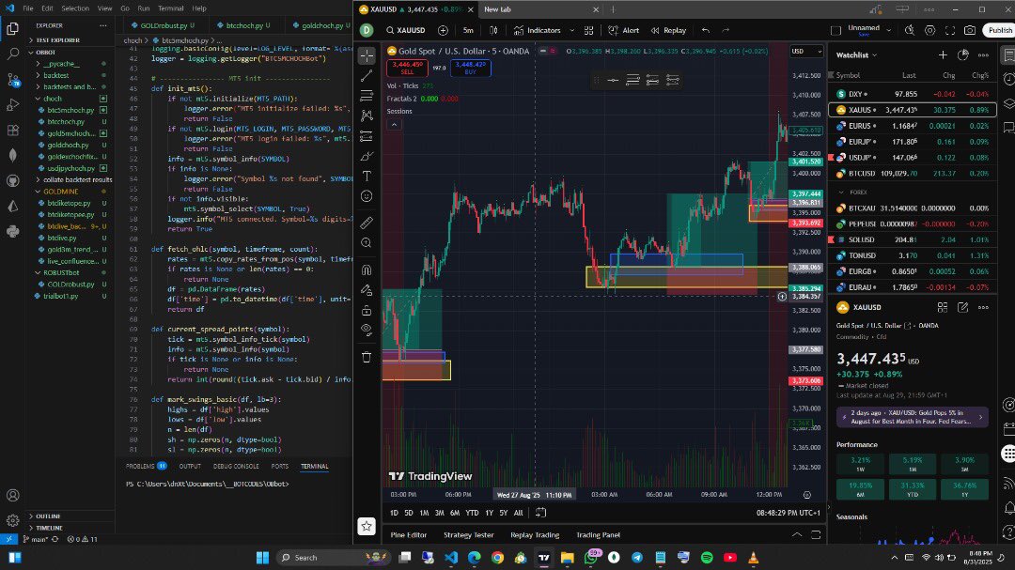This screenshot has height=570, width=1015.
Task: Open the Strategy Tester tab
Action: tap(468, 535)
